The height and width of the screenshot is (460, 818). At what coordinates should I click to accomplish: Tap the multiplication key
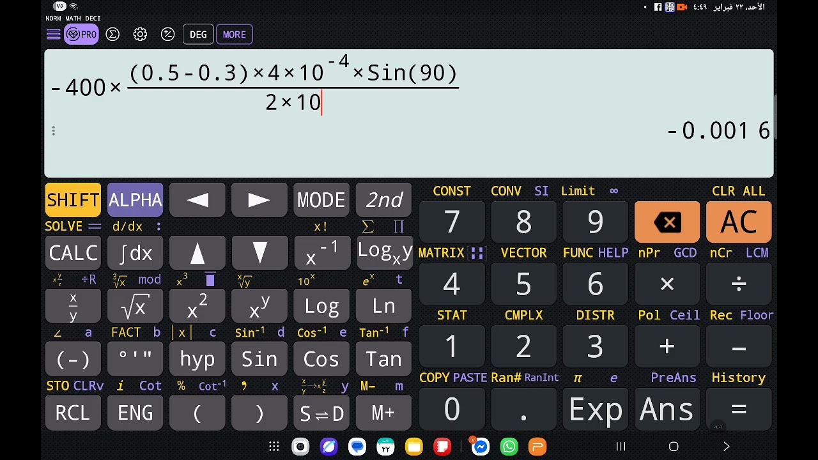pos(667,284)
